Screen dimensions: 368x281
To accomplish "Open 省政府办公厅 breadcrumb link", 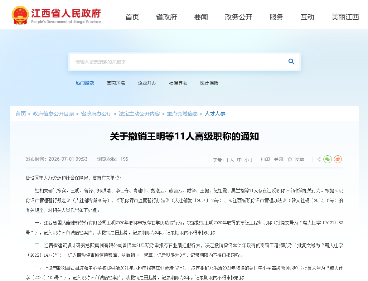I will point(96,114).
